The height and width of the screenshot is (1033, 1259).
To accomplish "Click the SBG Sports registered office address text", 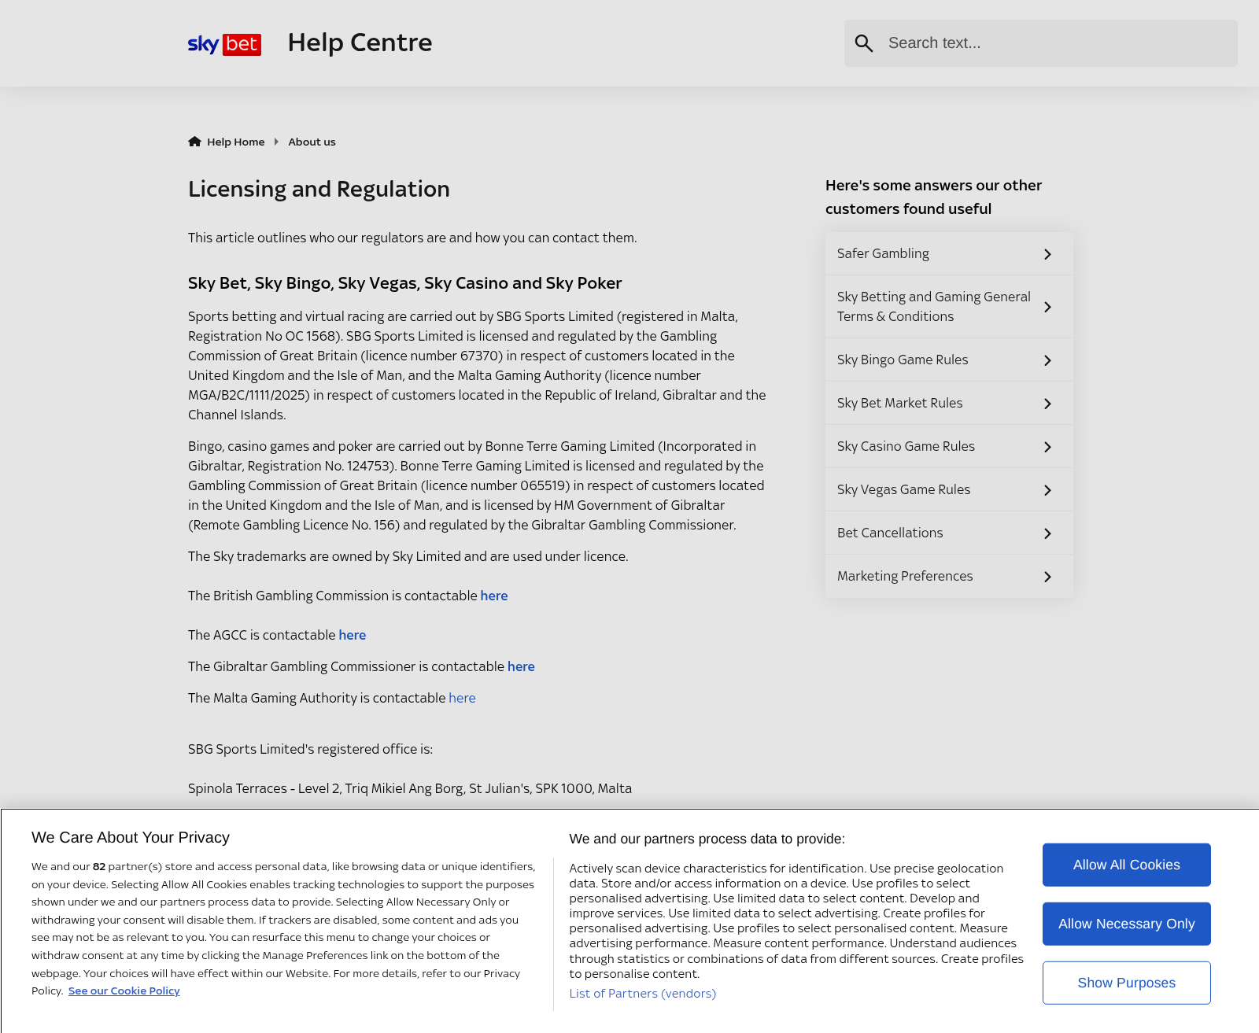I will [x=410, y=788].
